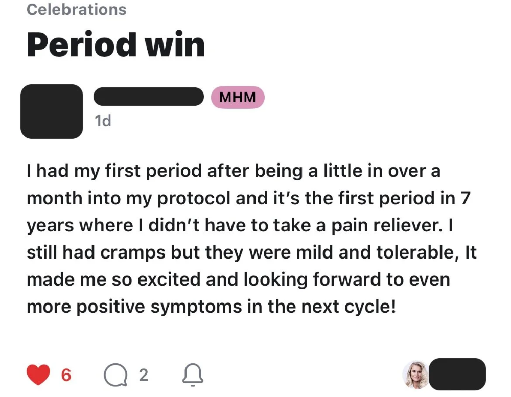Click the line starting 'I had my first period'
Screen dimensions: 511x397
point(233,171)
